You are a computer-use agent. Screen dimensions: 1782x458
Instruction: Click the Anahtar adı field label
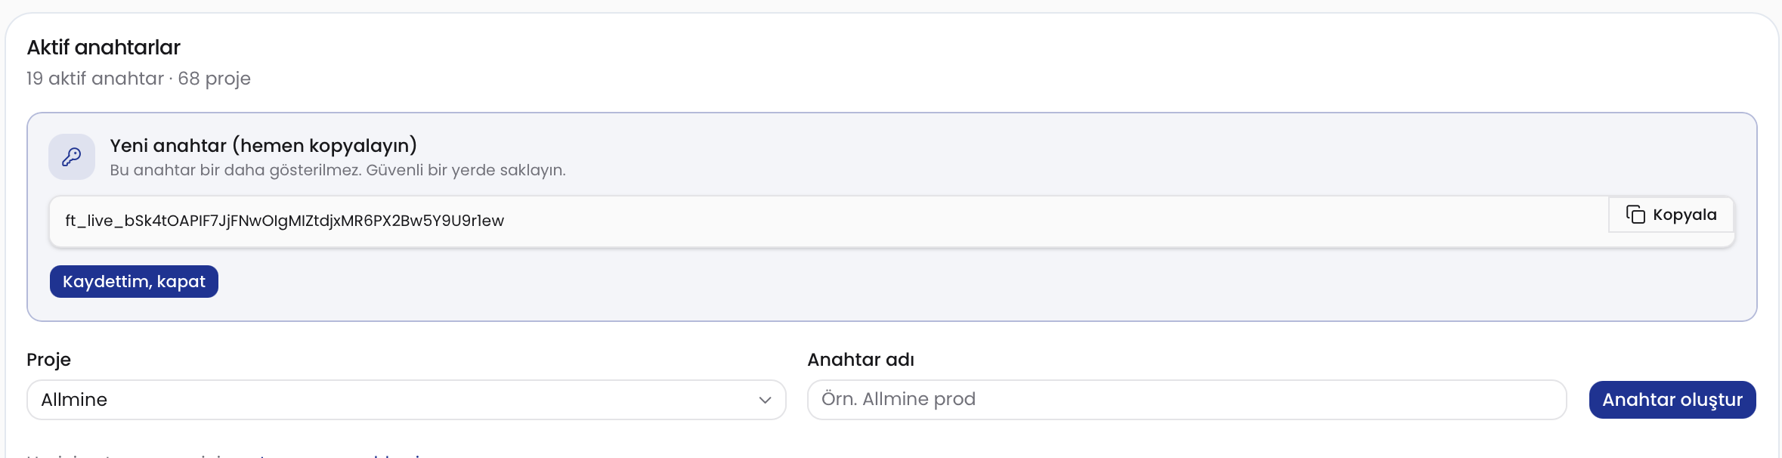click(x=861, y=360)
